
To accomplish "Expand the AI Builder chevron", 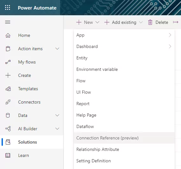I will point(57,129).
